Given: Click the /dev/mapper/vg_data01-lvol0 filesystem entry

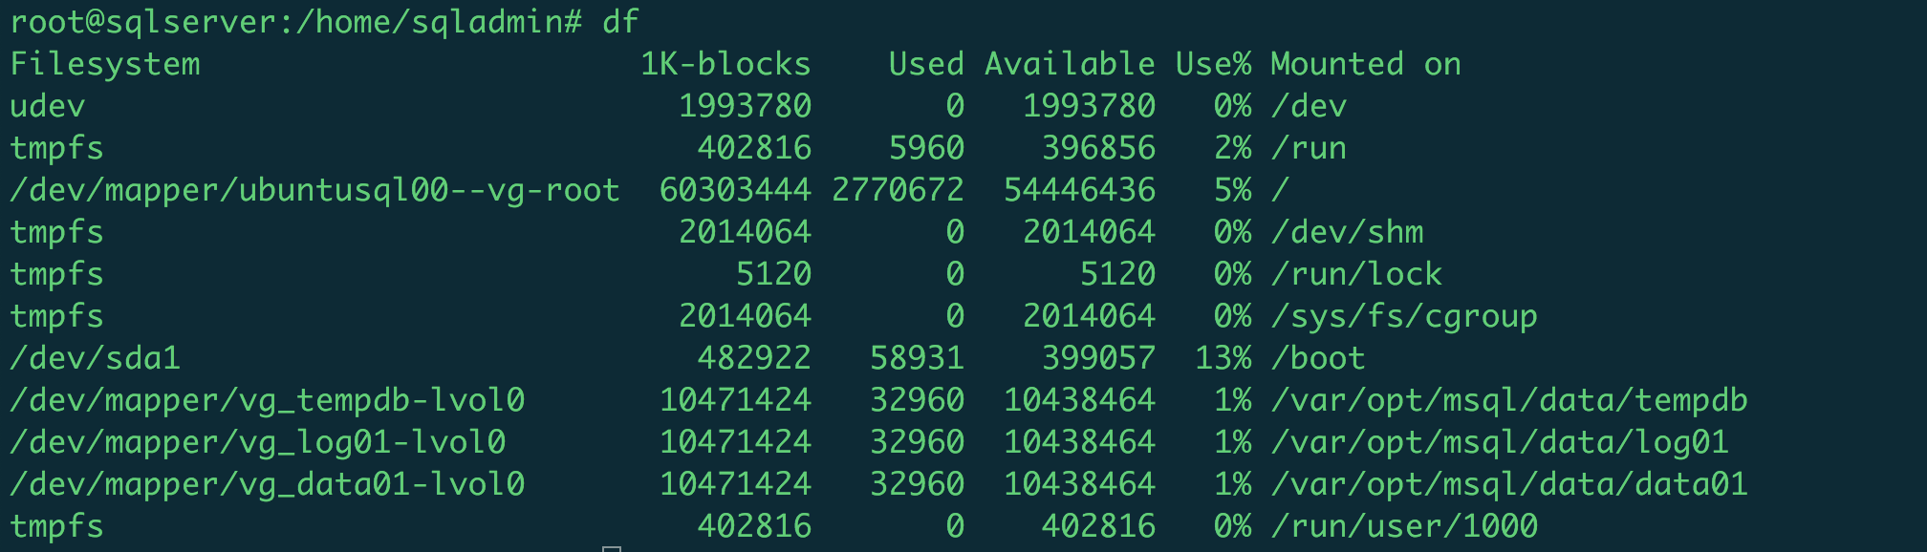Looking at the screenshot, I should pos(267,484).
